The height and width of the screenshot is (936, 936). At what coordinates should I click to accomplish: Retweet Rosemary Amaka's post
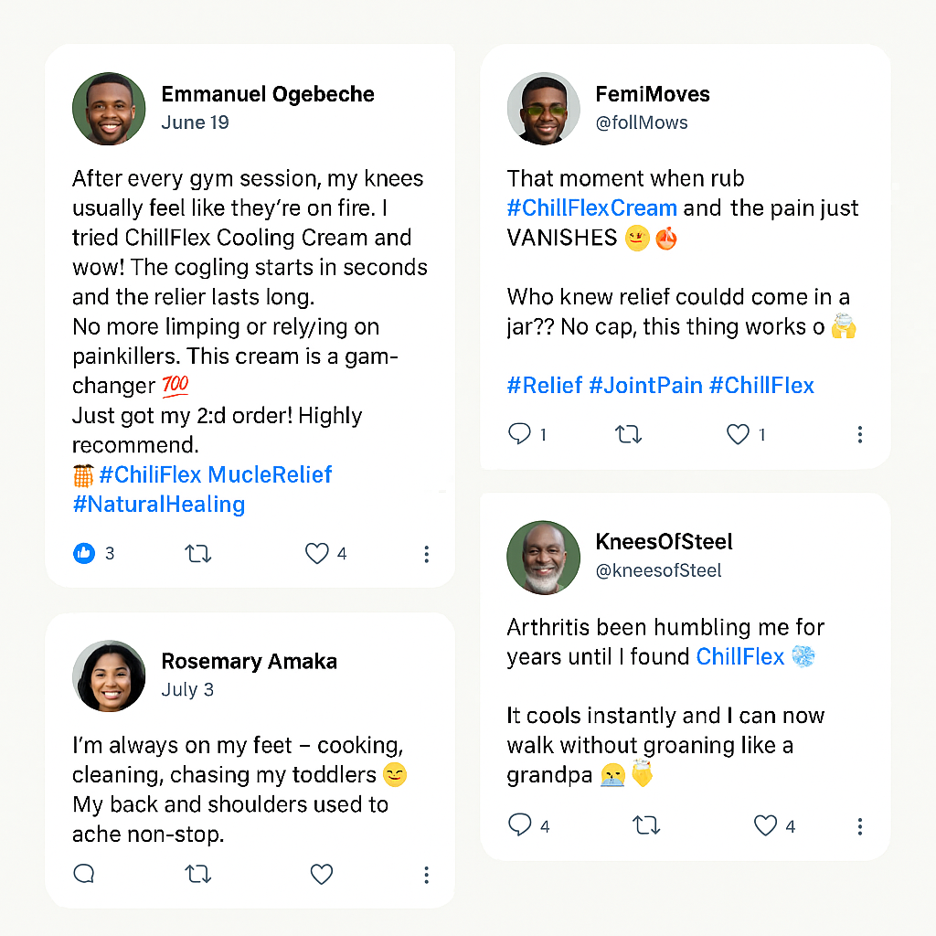point(198,875)
